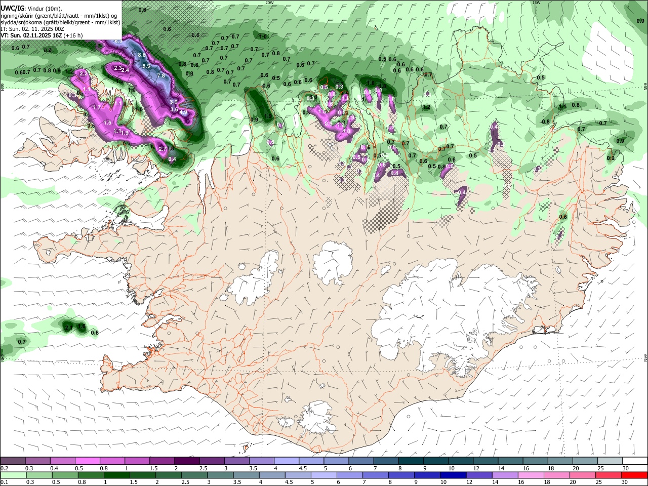Click the "8.9" precipitation value on the map
Viewport: 648px width, 486px height.
point(146,65)
